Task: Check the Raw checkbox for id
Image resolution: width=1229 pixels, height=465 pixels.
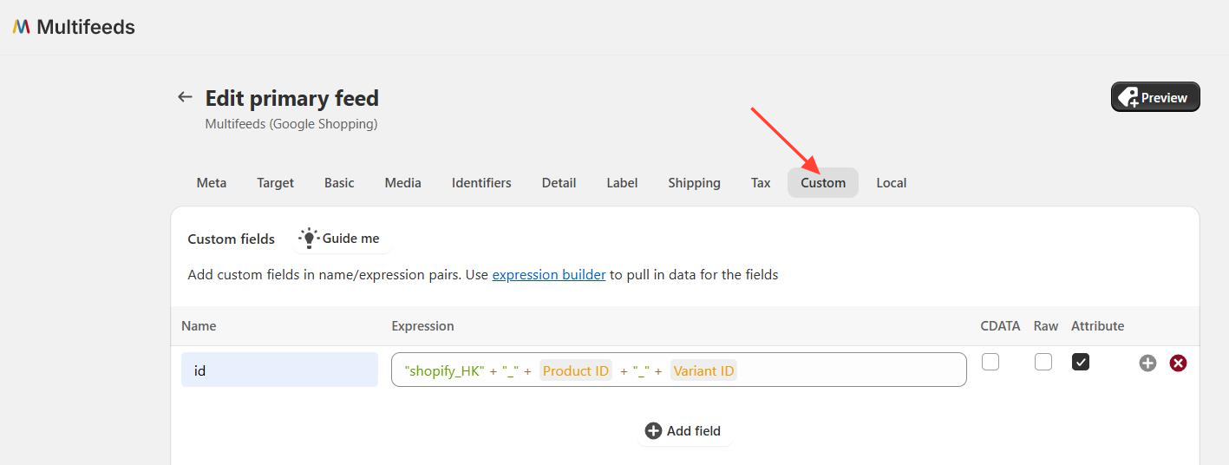Action: [1043, 362]
